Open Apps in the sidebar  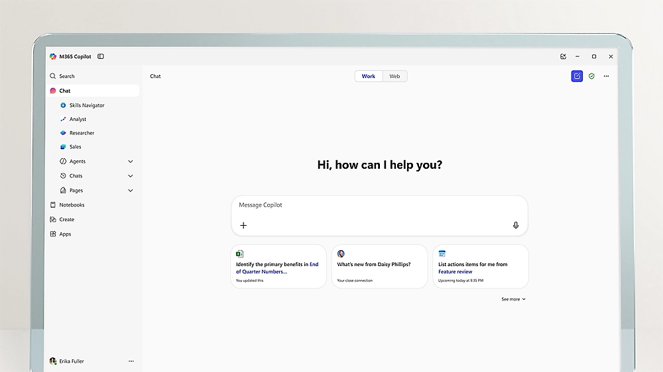(65, 234)
